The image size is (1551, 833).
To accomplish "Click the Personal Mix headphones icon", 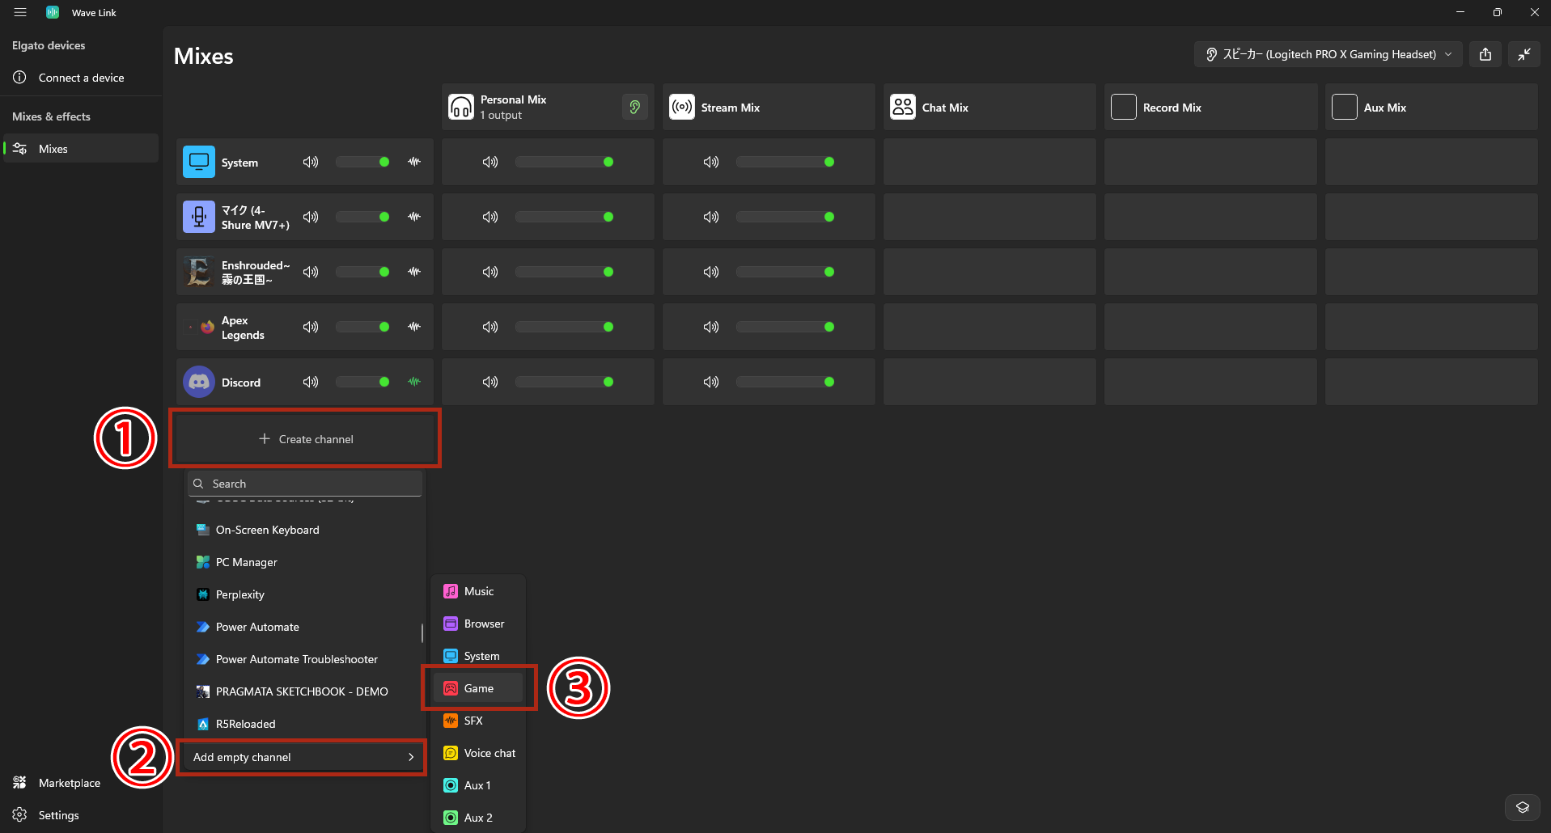I will click(461, 107).
